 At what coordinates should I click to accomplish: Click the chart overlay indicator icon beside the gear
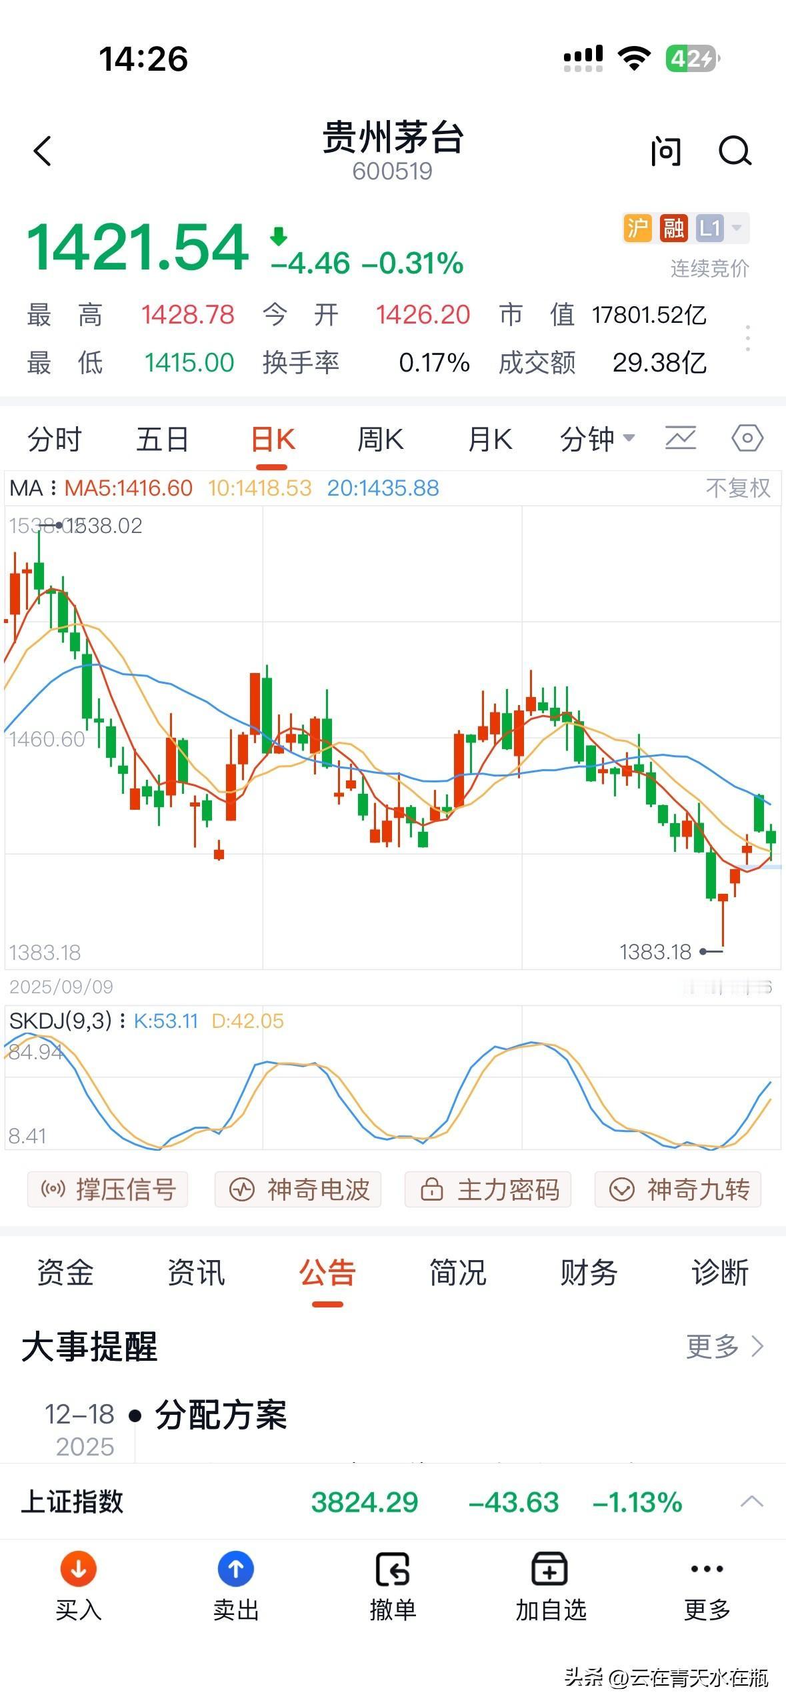[681, 438]
